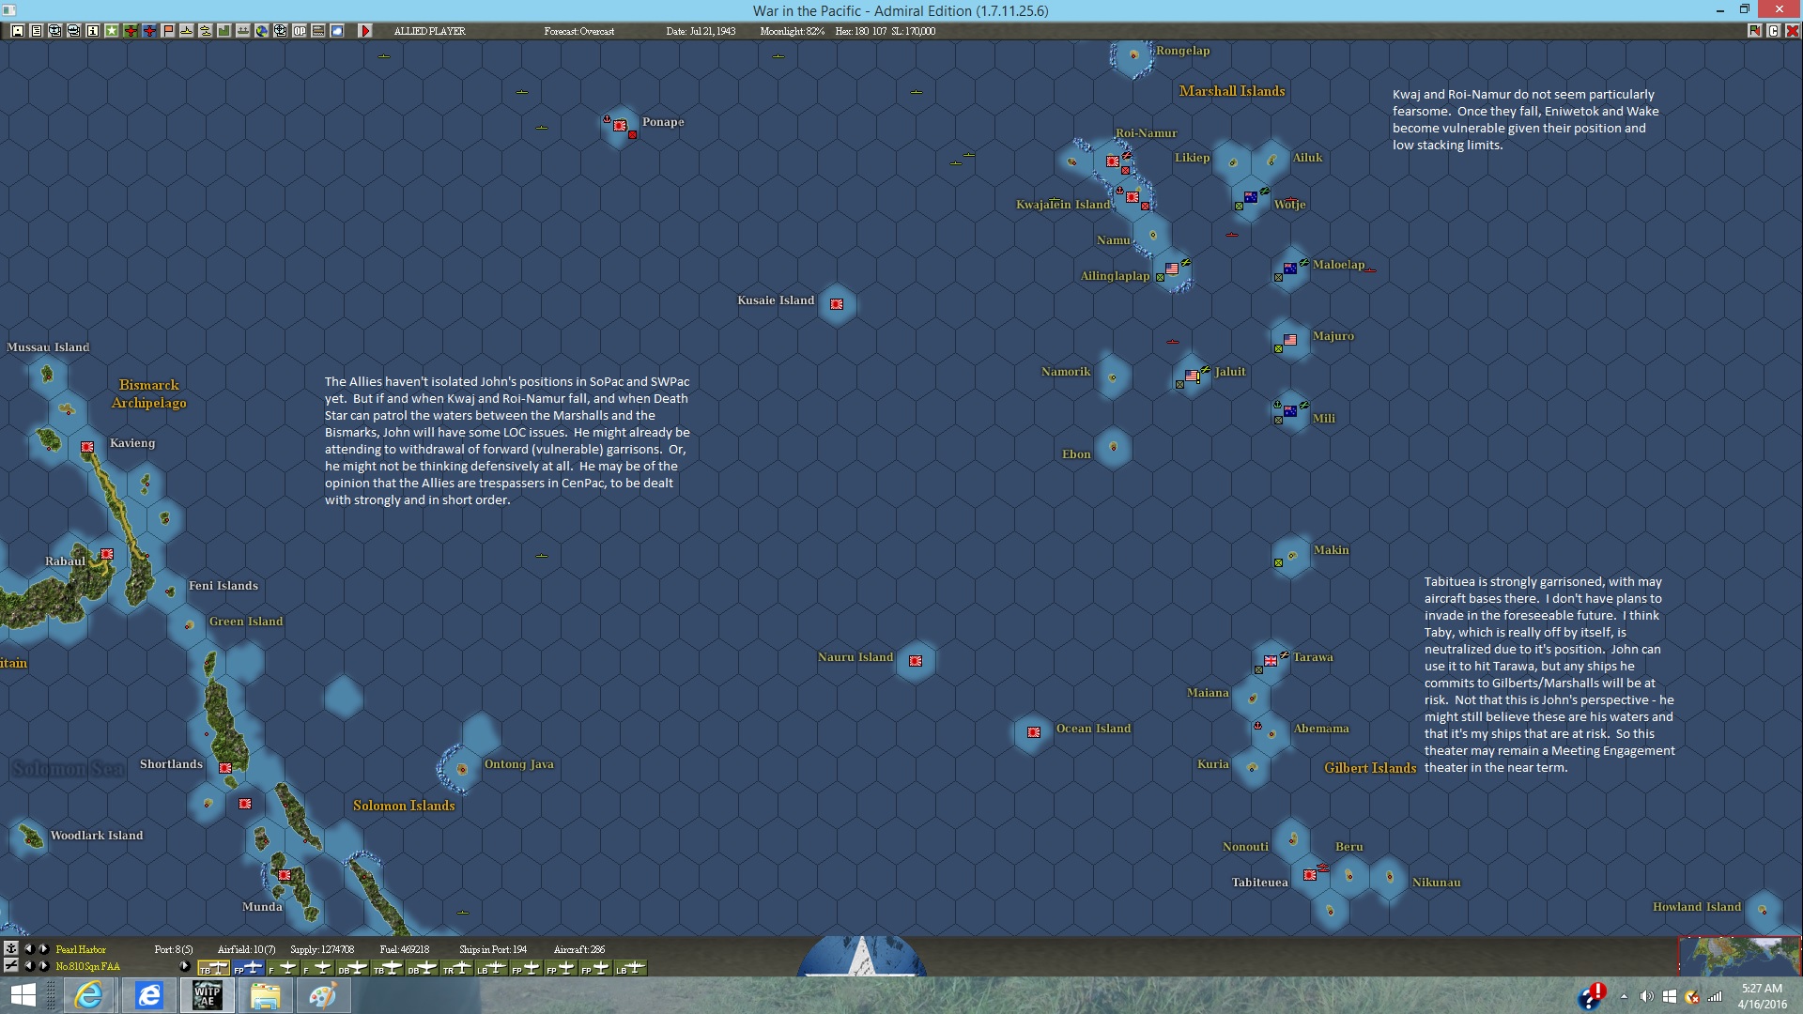1803x1014 pixels.
Task: Click the 'Moonlight: 82%' header text
Action: (793, 31)
